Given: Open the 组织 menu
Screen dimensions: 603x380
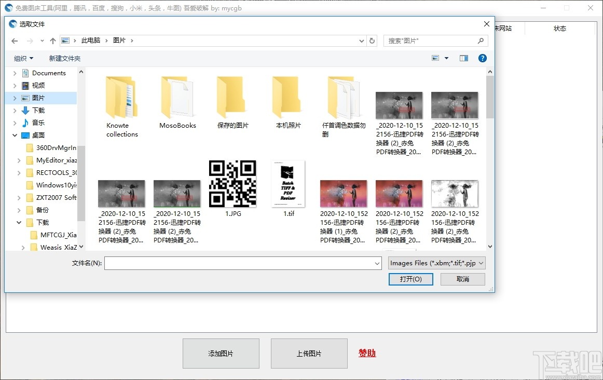Looking at the screenshot, I should pyautogui.click(x=23, y=58).
